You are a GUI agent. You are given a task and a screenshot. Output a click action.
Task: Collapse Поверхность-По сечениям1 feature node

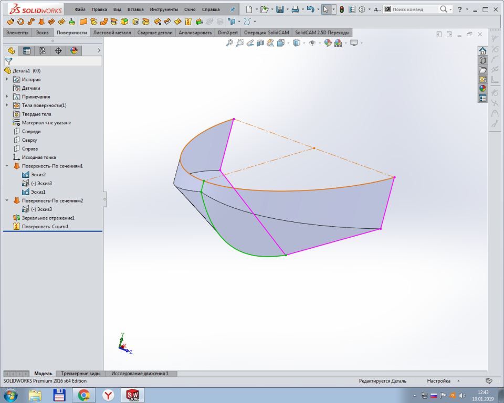(x=7, y=166)
